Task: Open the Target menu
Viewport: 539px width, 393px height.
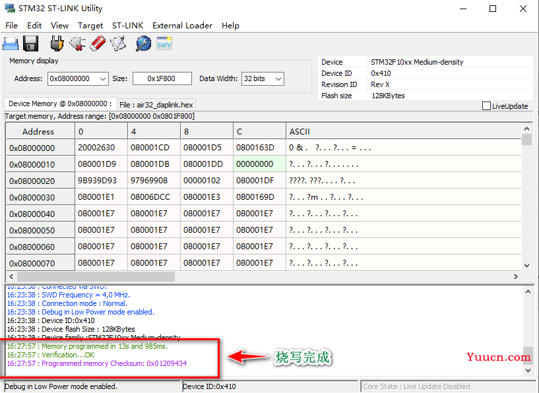Action: tap(90, 26)
